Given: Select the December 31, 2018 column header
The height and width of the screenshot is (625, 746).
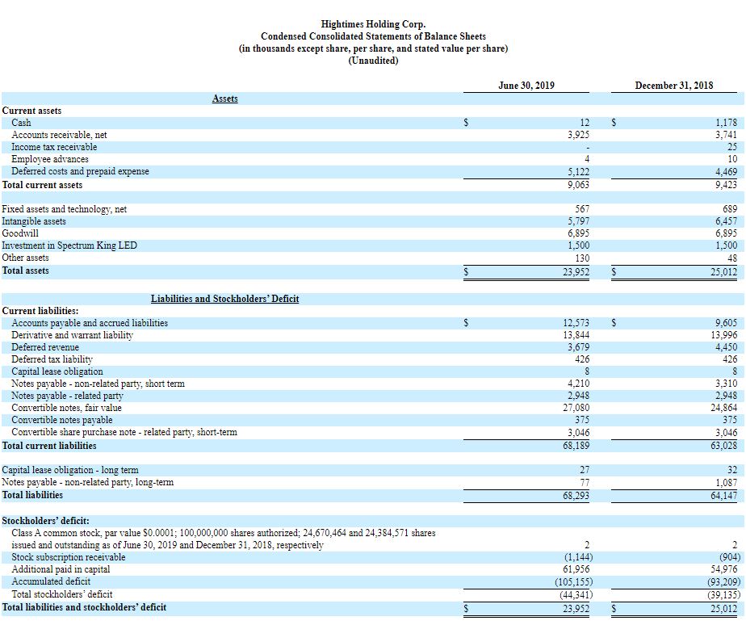Looking at the screenshot, I should [x=674, y=86].
